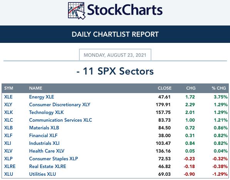Open Financial XLF chart link
This screenshot has height=180, width=230.
pos(43,136)
